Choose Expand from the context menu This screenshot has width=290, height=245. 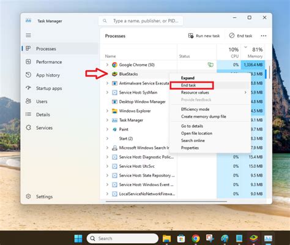click(210, 78)
